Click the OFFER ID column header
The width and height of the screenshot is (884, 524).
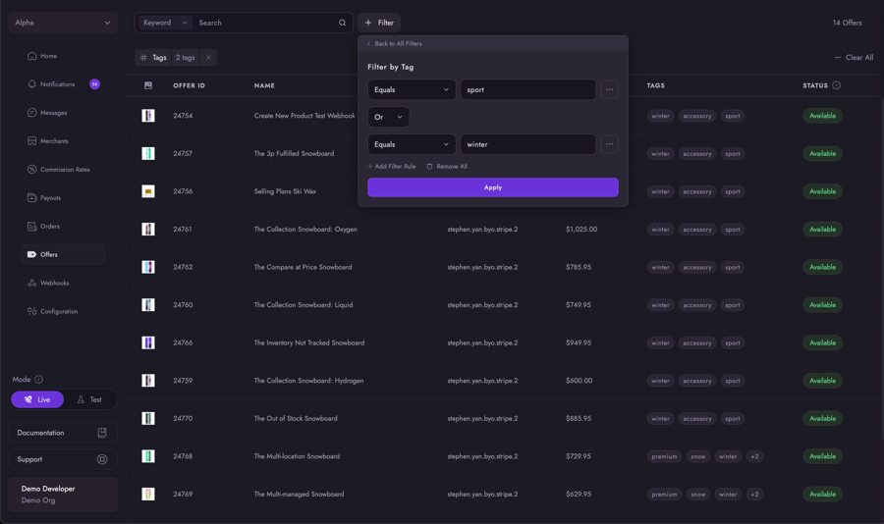pyautogui.click(x=189, y=85)
